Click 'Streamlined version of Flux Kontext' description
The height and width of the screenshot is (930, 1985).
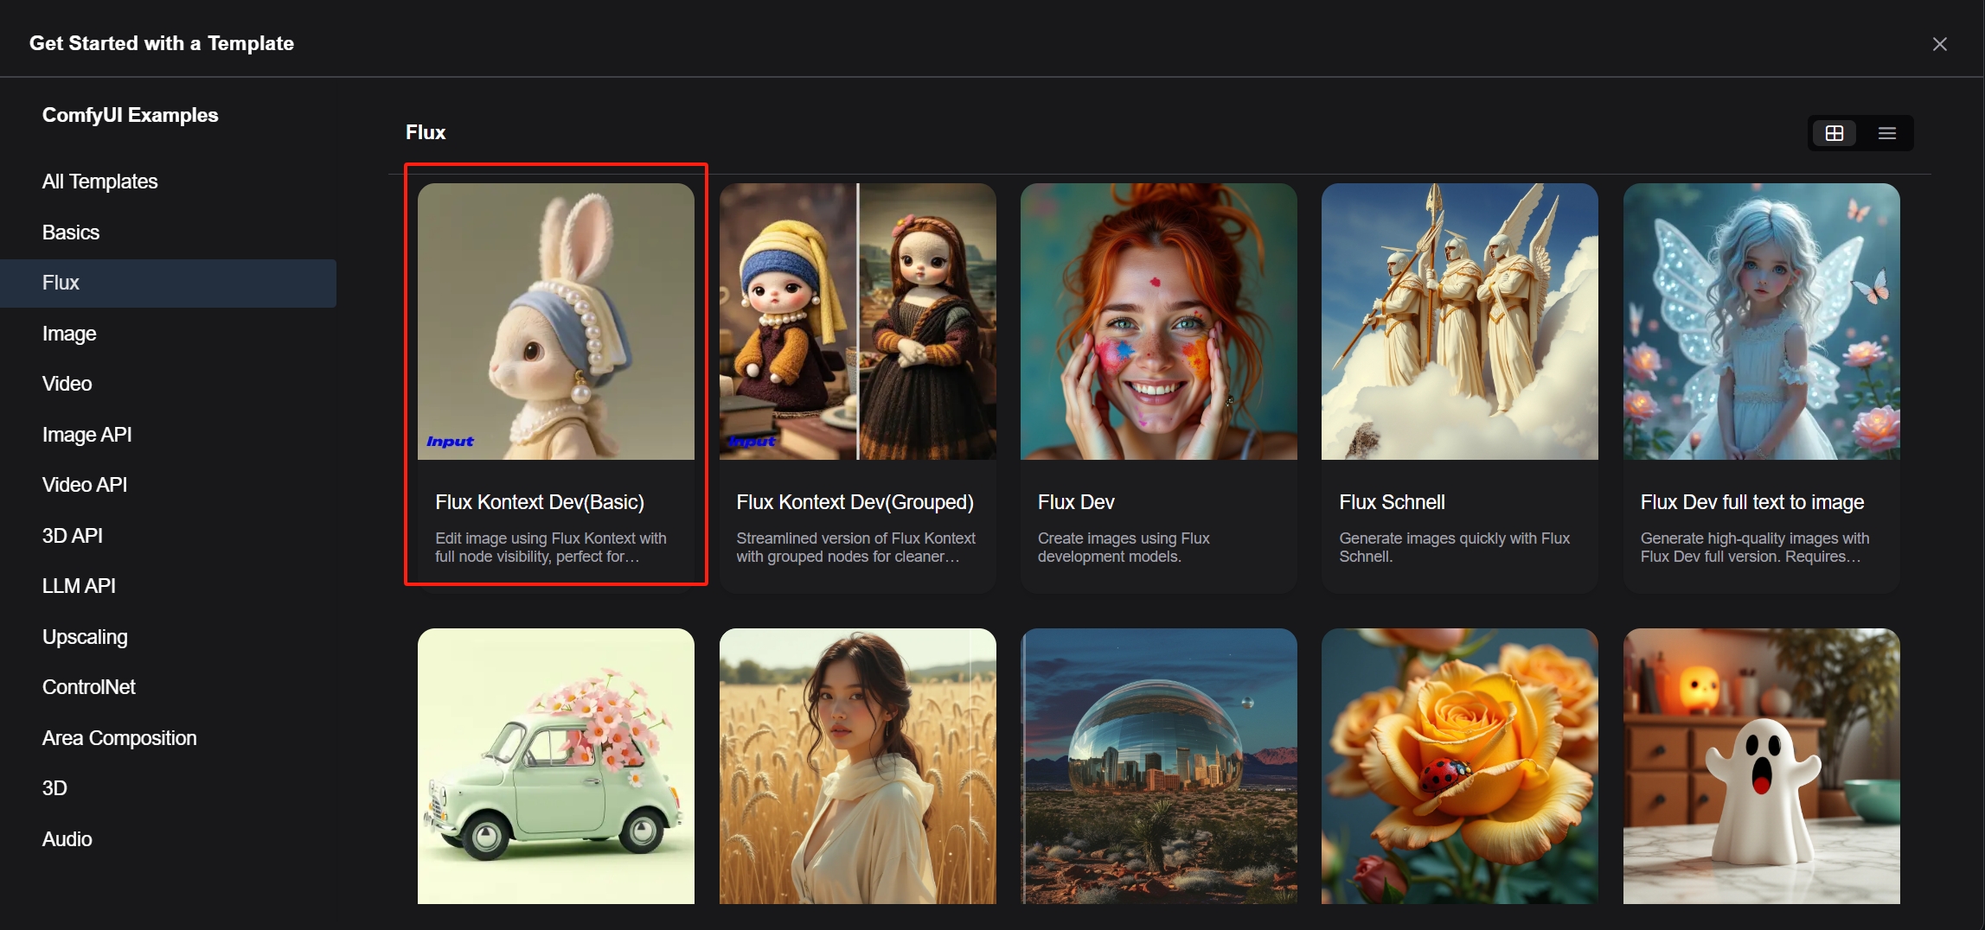(855, 547)
